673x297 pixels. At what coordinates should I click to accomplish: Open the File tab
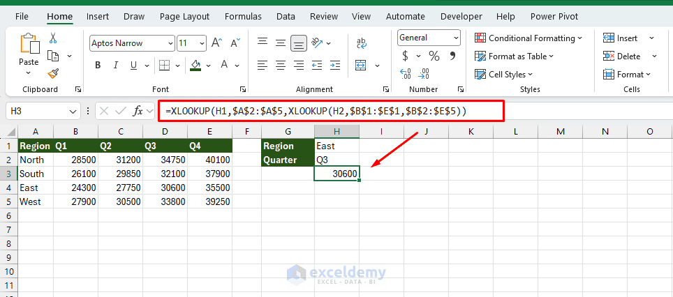pyautogui.click(x=22, y=16)
